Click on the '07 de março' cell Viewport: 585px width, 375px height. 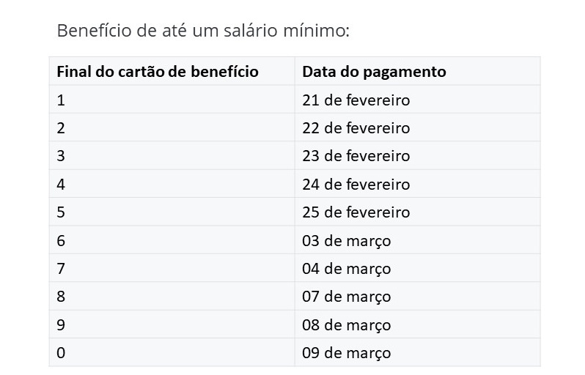[346, 297]
